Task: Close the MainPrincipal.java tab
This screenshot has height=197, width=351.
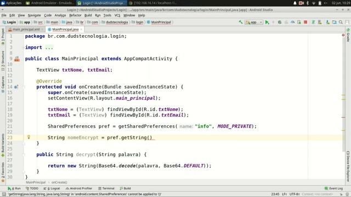Action: coord(82,29)
